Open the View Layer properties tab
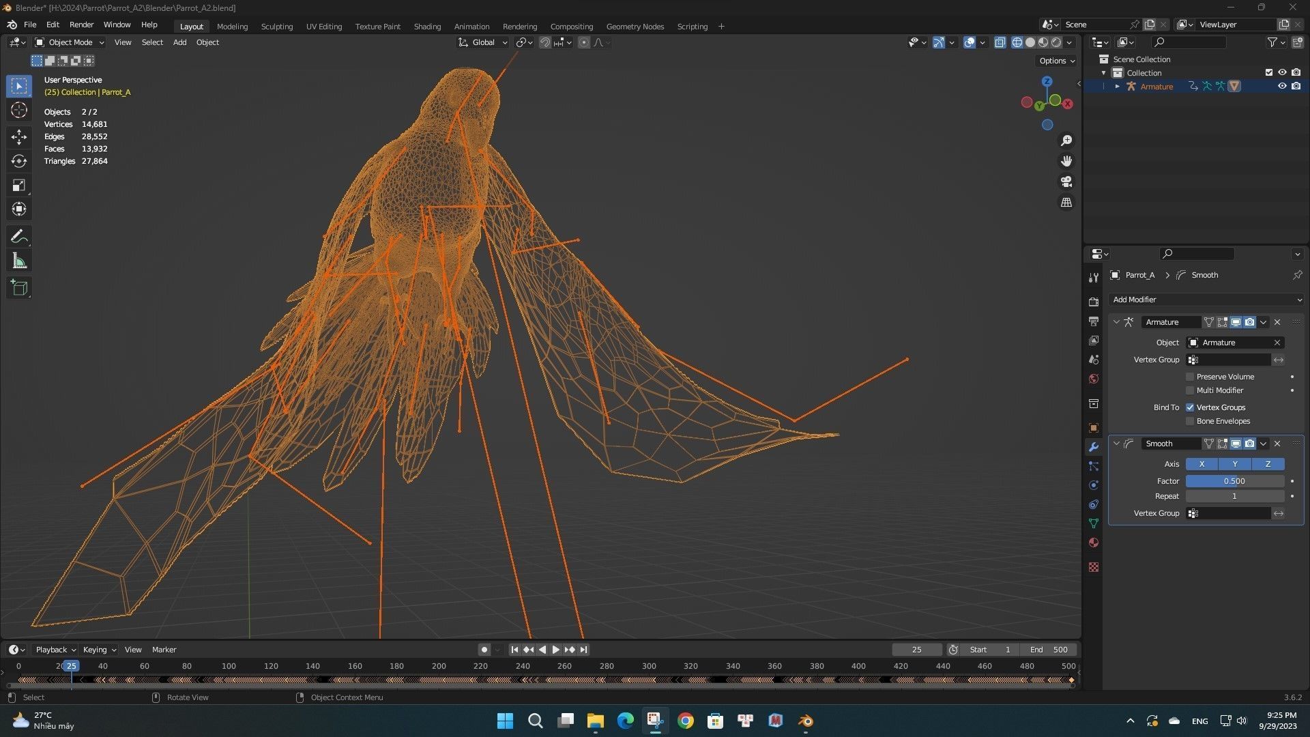Screen dimensions: 1310x737 1094,341
